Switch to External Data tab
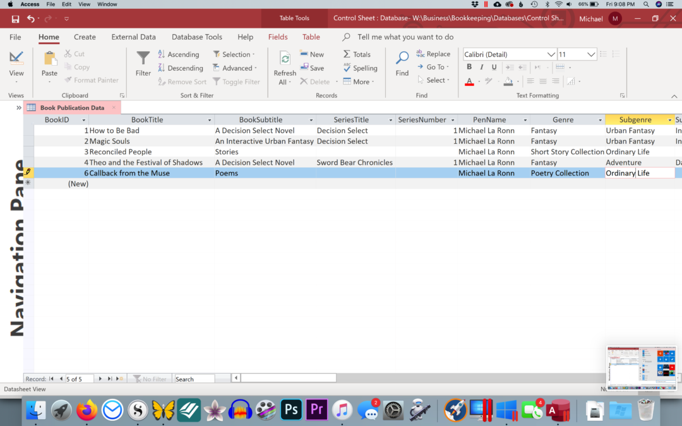 pos(133,37)
